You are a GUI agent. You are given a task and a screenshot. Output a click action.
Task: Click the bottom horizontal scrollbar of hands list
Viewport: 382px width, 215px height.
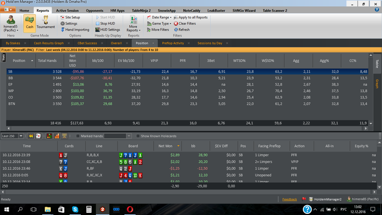[x=189, y=192]
